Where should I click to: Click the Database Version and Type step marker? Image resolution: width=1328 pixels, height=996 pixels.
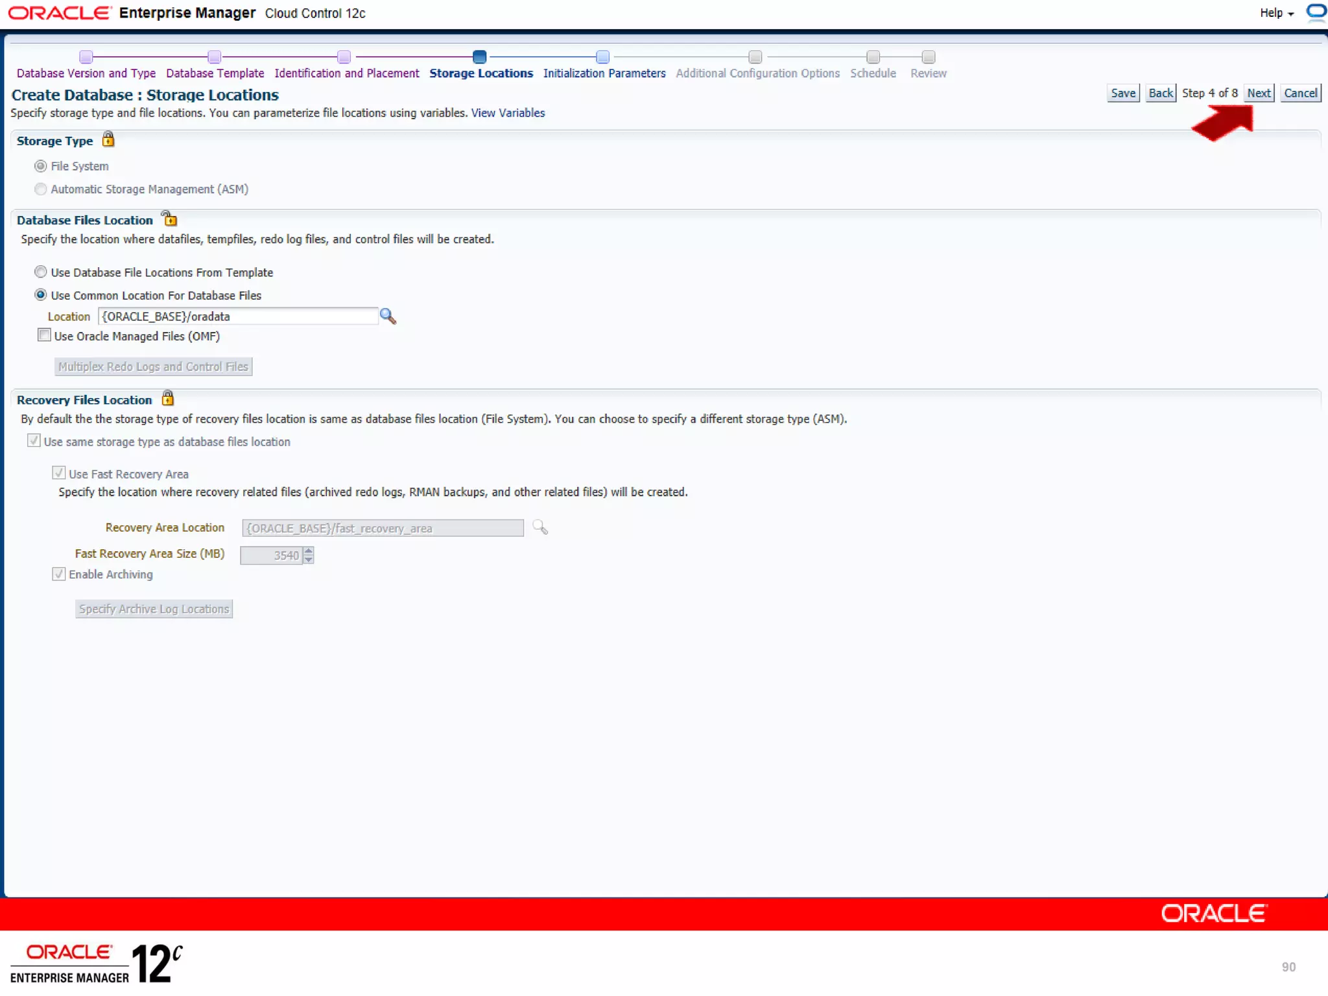pyautogui.click(x=86, y=57)
